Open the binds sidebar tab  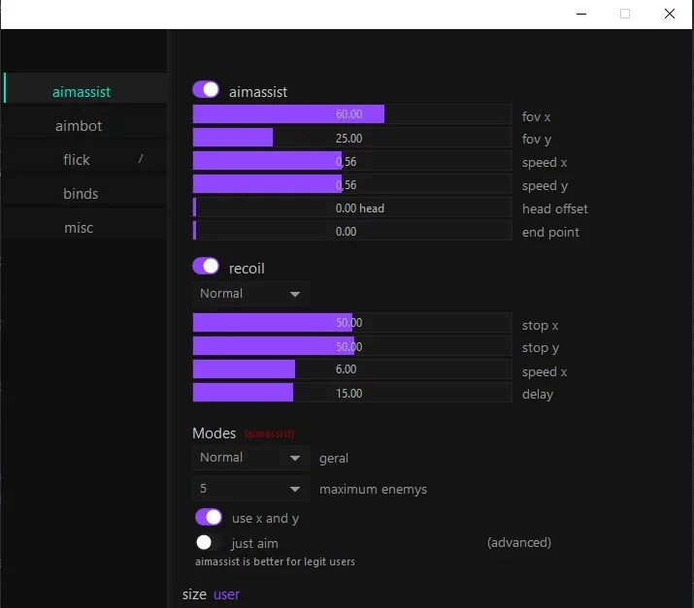[85, 194]
